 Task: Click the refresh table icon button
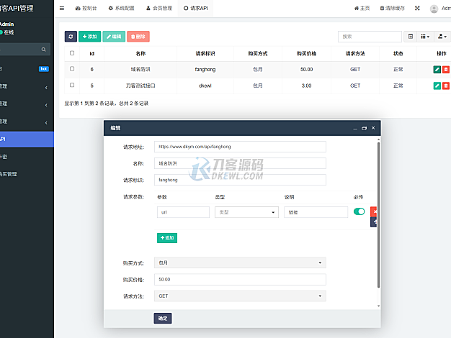71,37
